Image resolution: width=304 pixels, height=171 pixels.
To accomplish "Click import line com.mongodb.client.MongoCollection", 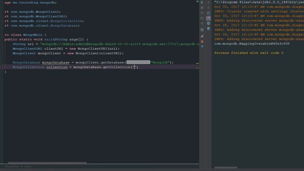I will tap(44, 21).
